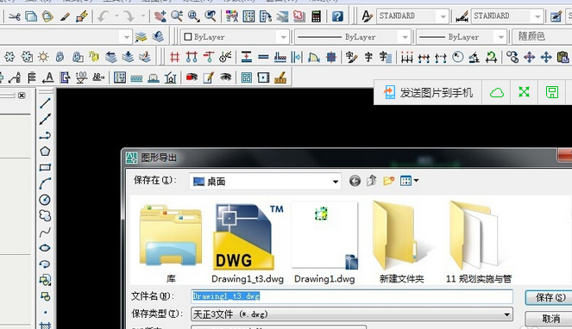
Task: Open the undo history dropdown arrow
Action: coord(116,16)
